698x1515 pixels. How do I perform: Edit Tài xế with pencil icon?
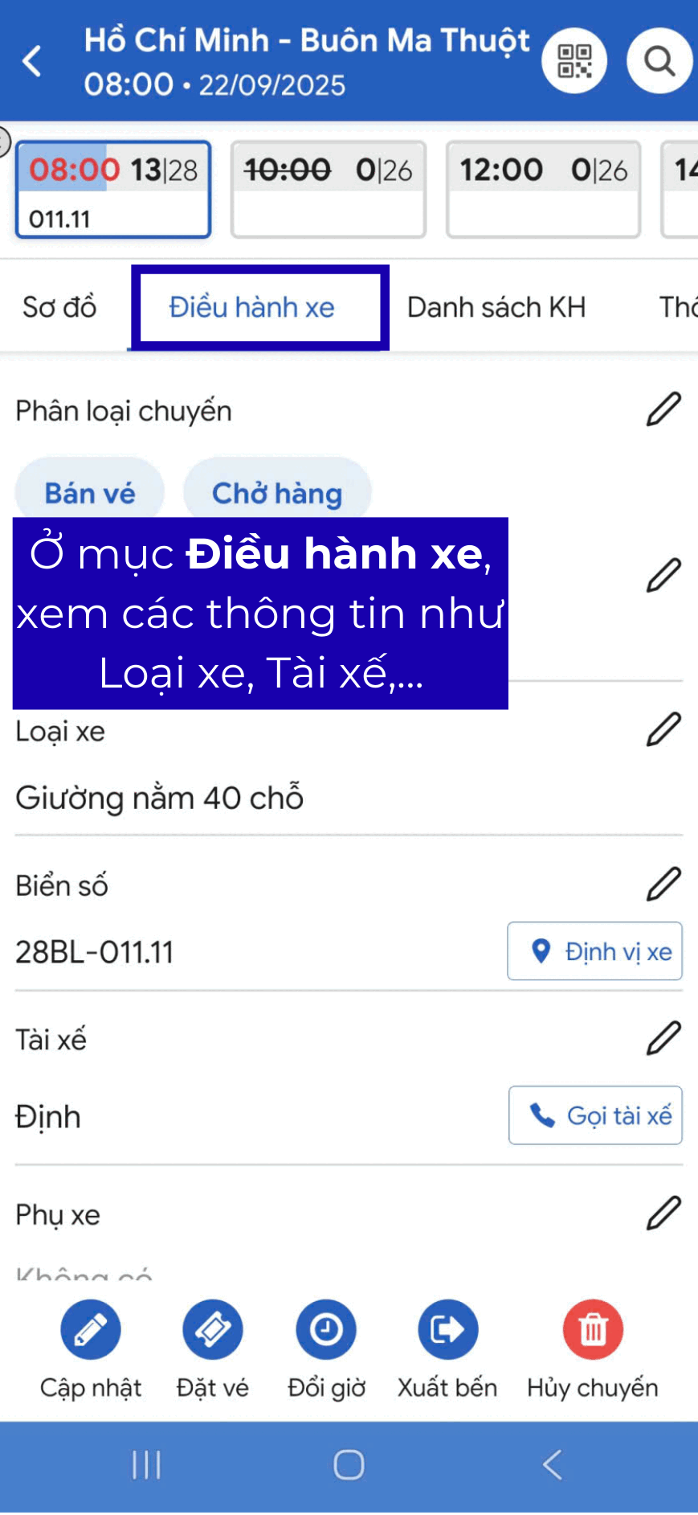[663, 1038]
